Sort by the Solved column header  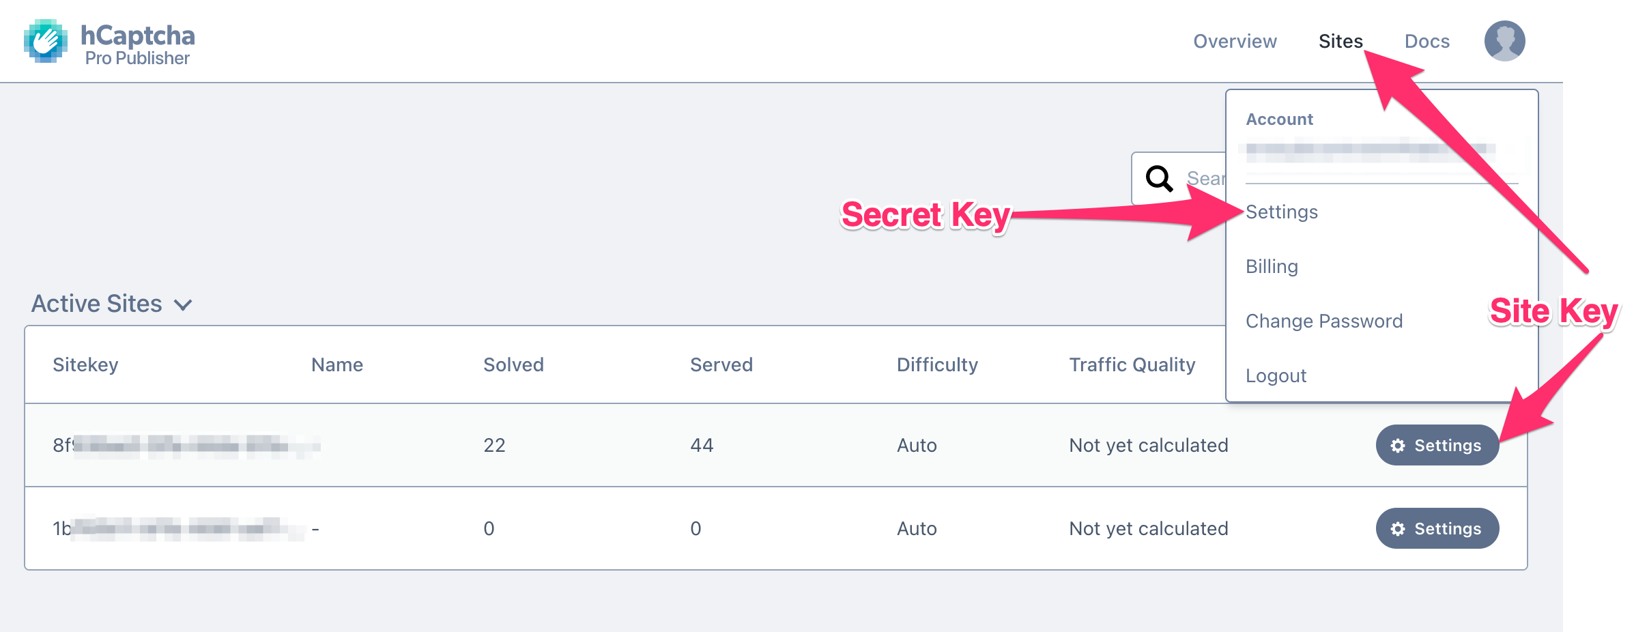pyautogui.click(x=513, y=365)
